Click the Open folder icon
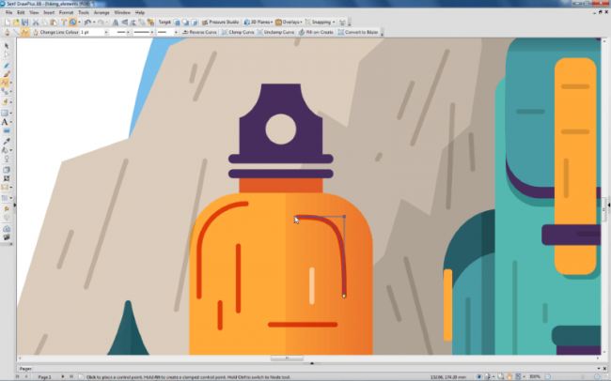The width and height of the screenshot is (611, 381). (x=17, y=22)
